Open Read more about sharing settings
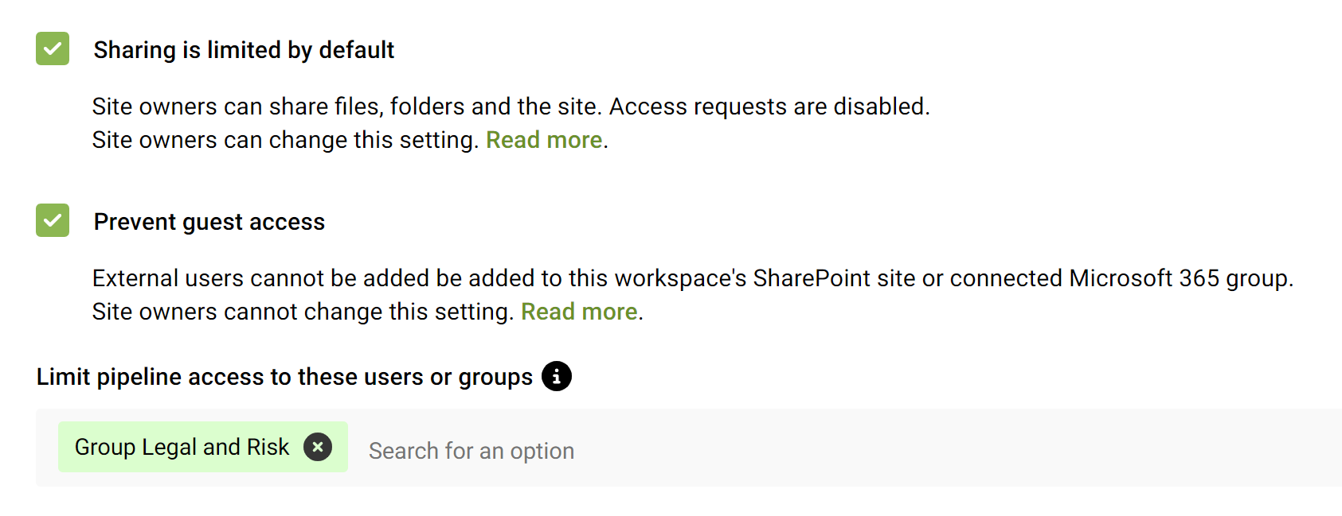The width and height of the screenshot is (1342, 516). (544, 139)
